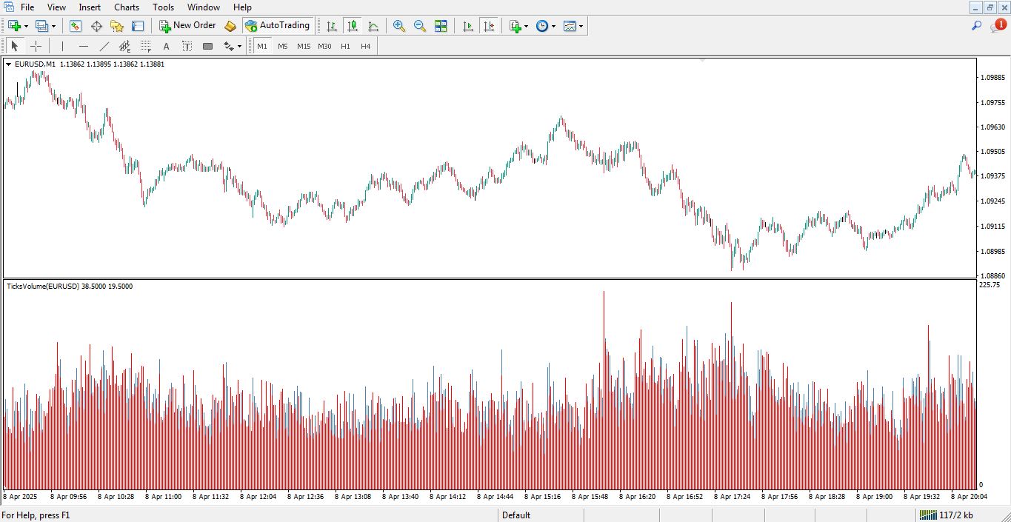The height and width of the screenshot is (522, 1011).
Task: Select the Trendline drawing tool
Action: coord(104,46)
